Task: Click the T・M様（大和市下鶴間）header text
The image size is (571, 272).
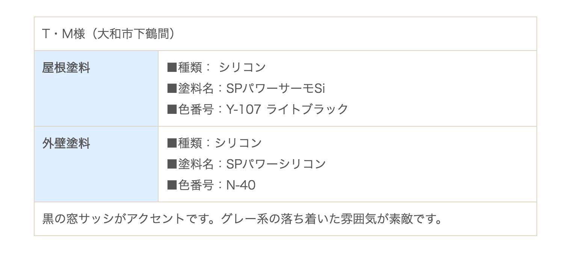Action: (x=109, y=34)
